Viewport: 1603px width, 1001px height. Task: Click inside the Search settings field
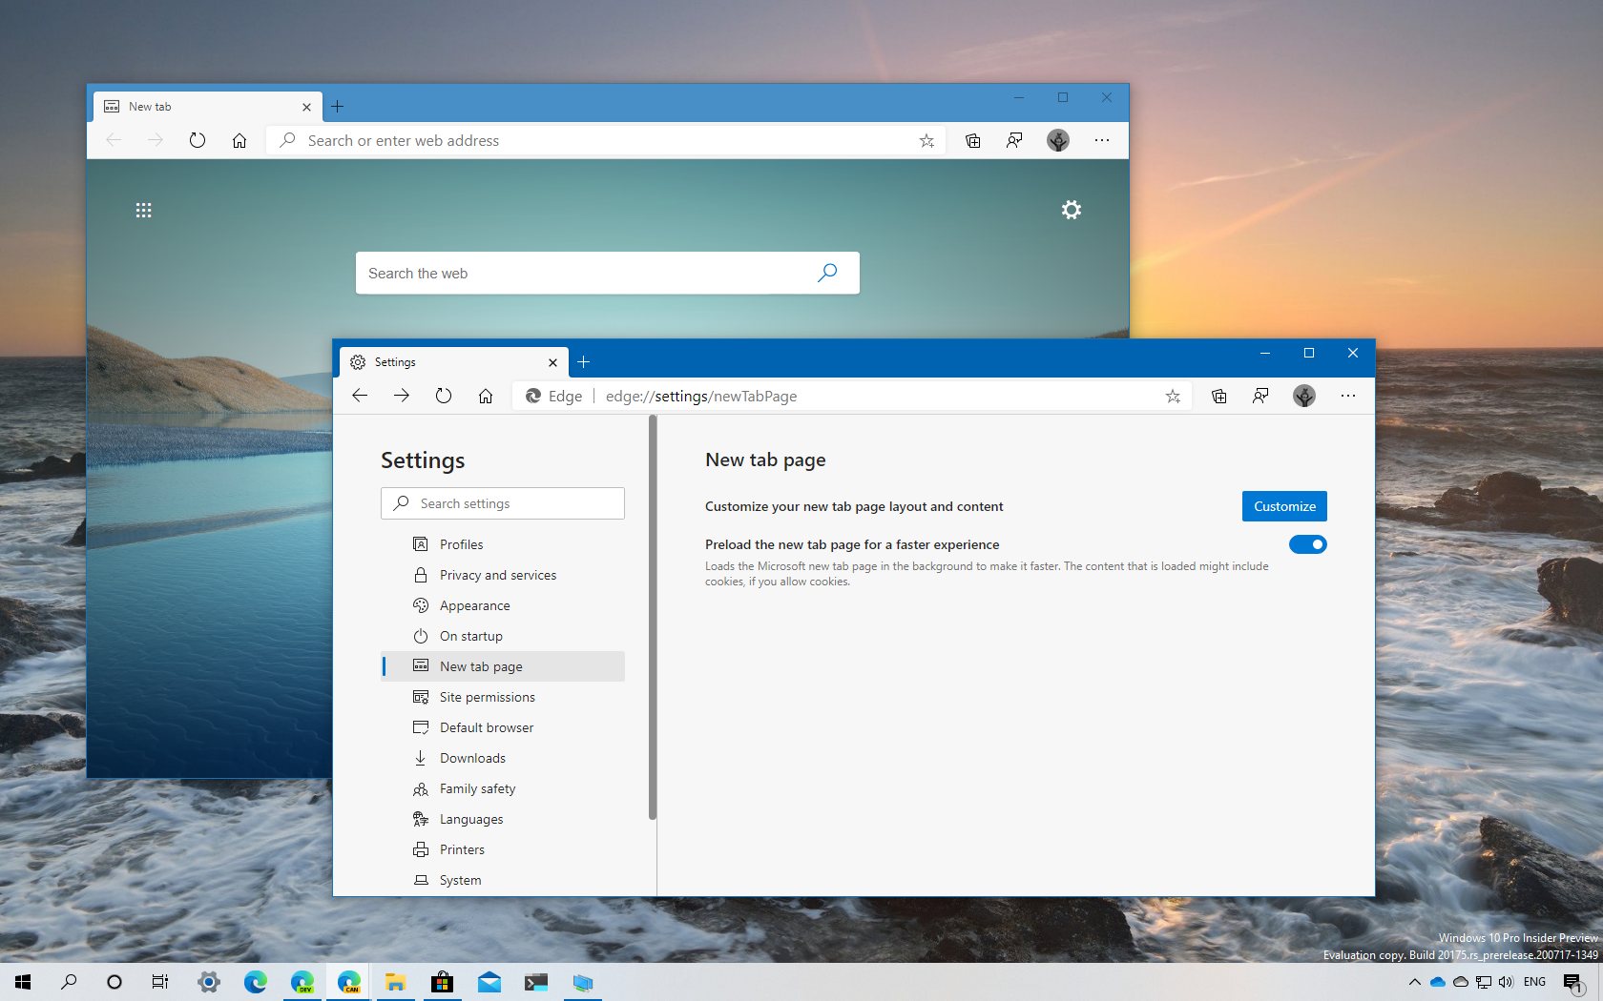coord(503,503)
